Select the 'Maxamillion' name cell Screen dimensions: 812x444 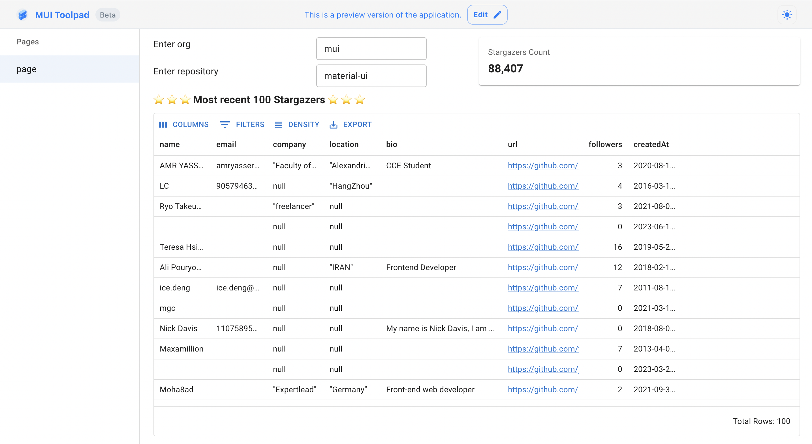tap(182, 349)
